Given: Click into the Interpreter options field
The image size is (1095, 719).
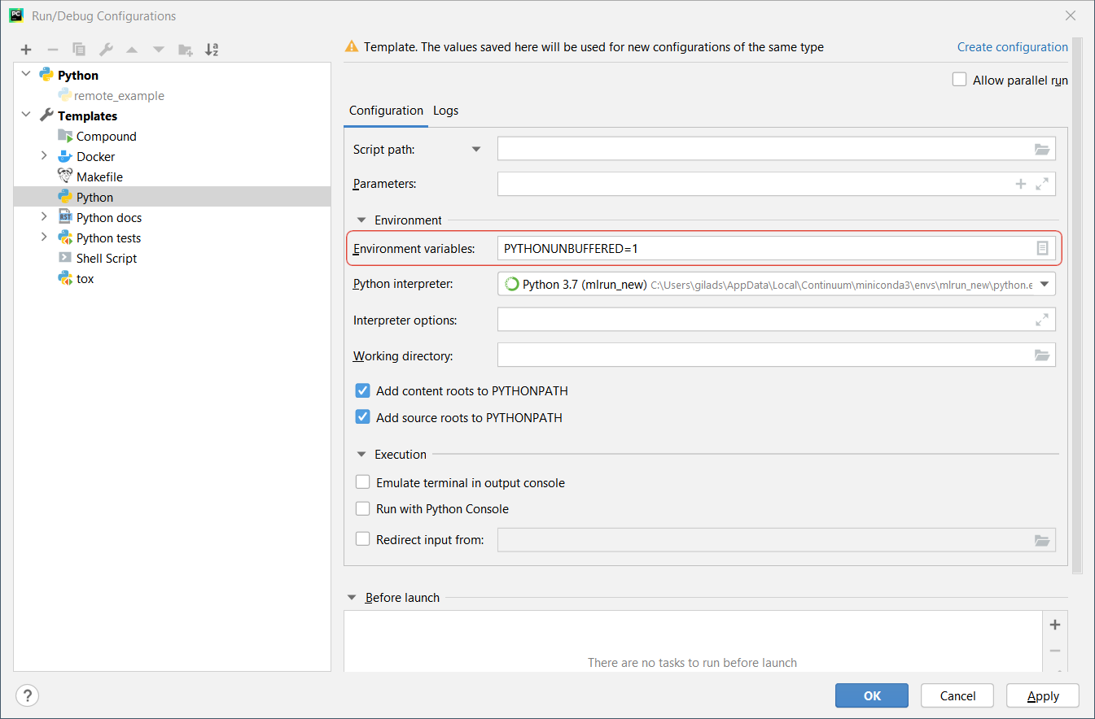Looking at the screenshot, I should (765, 320).
